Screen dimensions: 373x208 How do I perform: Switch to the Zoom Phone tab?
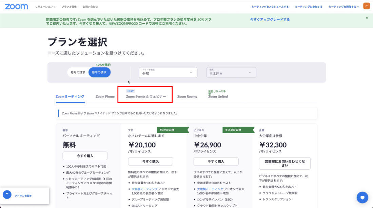[x=105, y=97]
